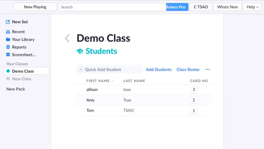The image size is (264, 149).
Task: Click card number 3 for allison
Action: [x=194, y=90]
